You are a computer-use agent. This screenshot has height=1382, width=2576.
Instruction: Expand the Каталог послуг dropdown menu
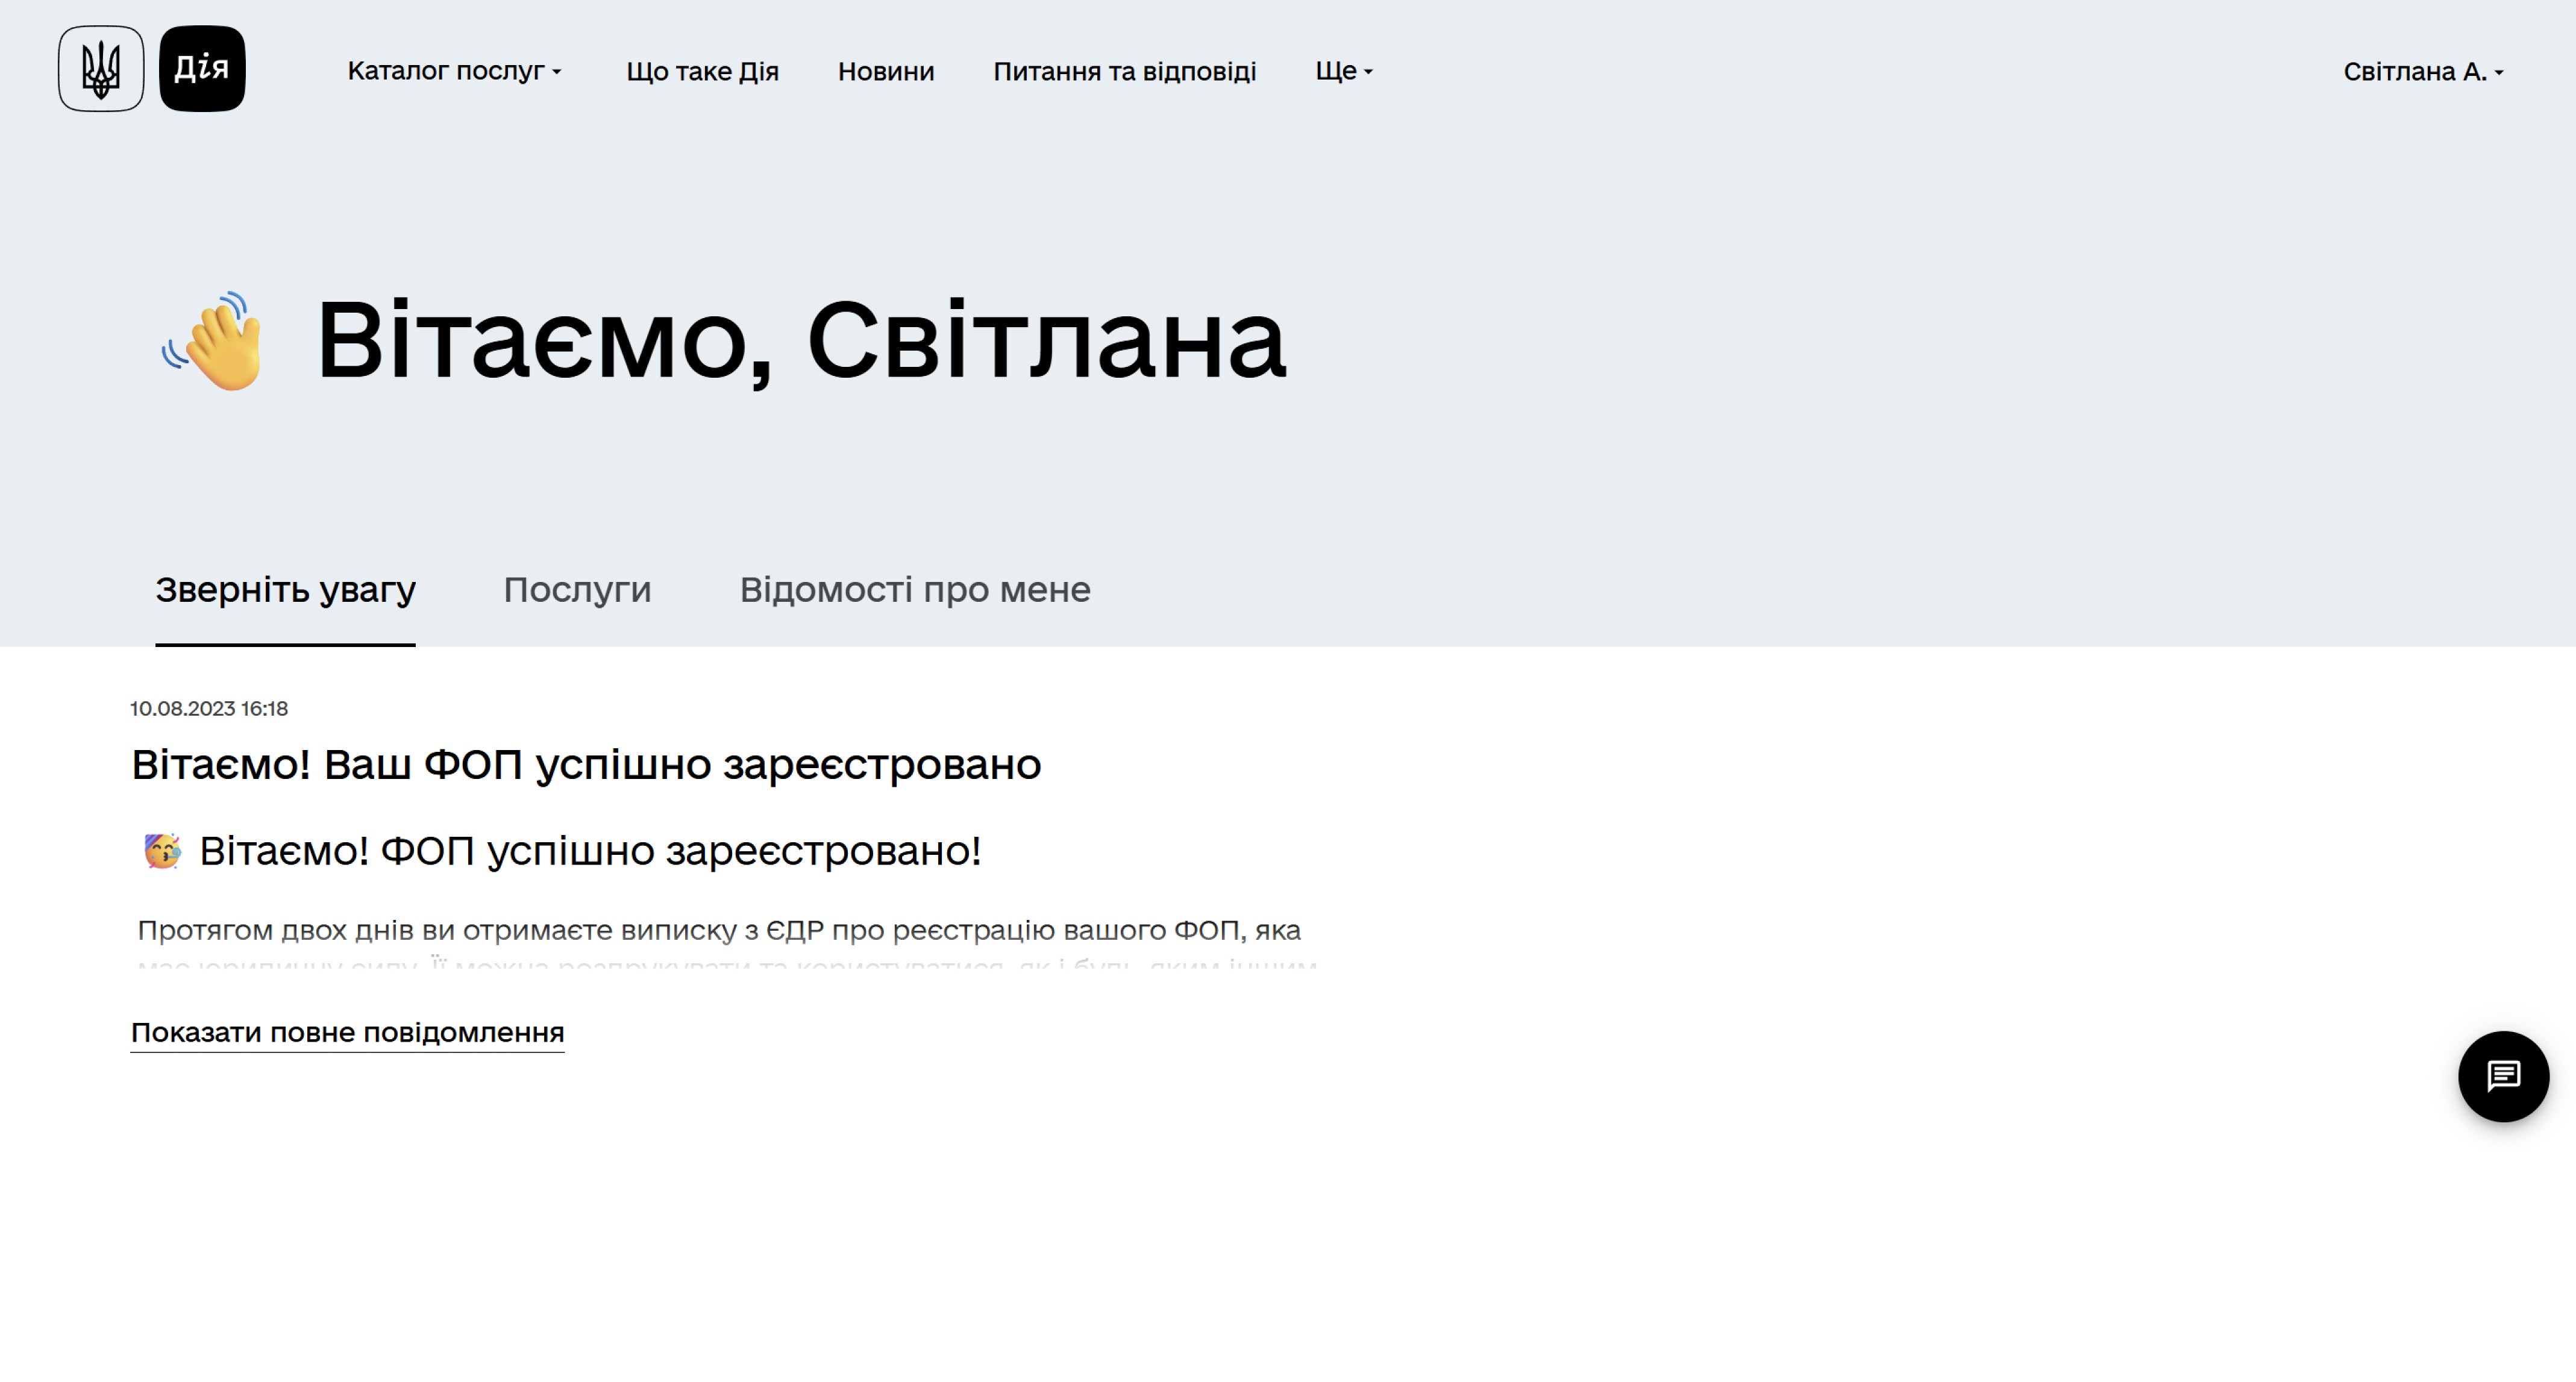coord(454,71)
